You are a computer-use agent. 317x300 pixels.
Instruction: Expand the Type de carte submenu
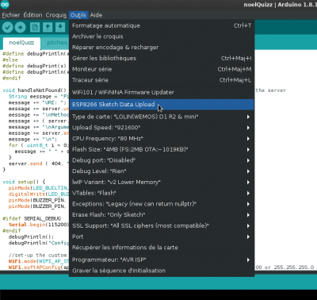tap(162, 117)
